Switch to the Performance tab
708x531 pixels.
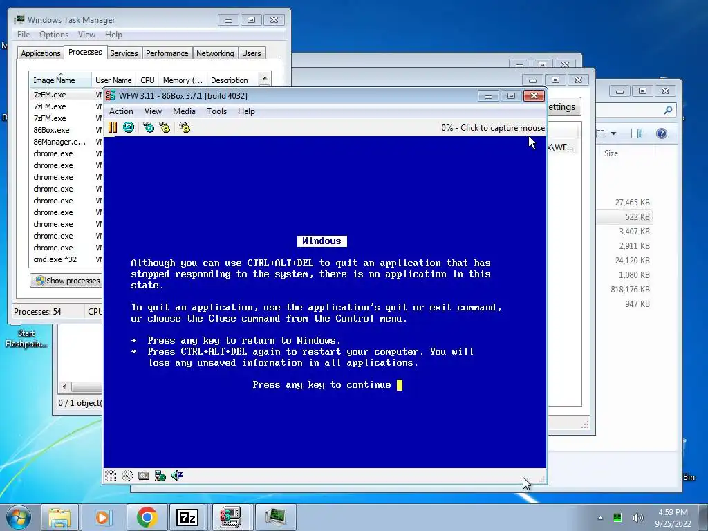(167, 53)
